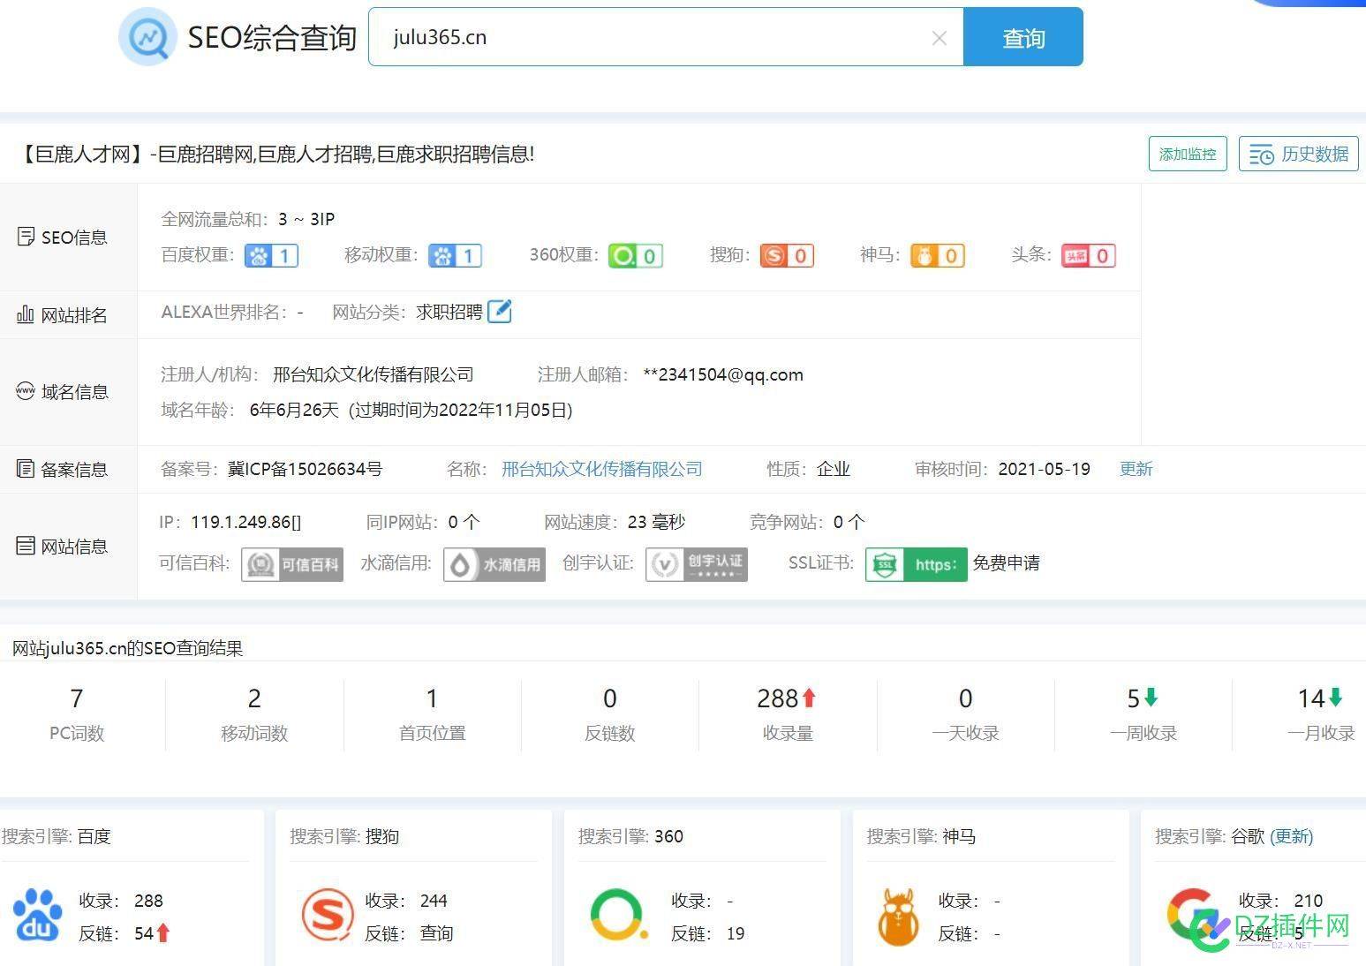Click the 水滴信用 credit badge
This screenshot has height=966, width=1366.
click(494, 564)
